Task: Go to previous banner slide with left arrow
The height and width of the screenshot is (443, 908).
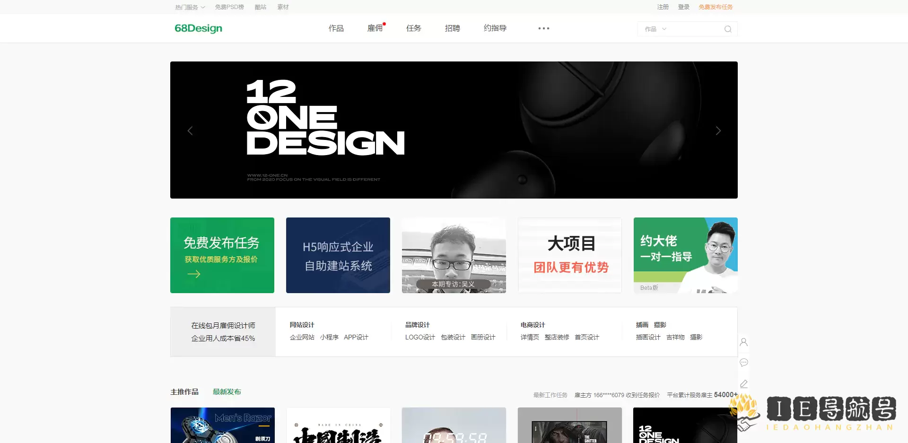Action: [190, 130]
